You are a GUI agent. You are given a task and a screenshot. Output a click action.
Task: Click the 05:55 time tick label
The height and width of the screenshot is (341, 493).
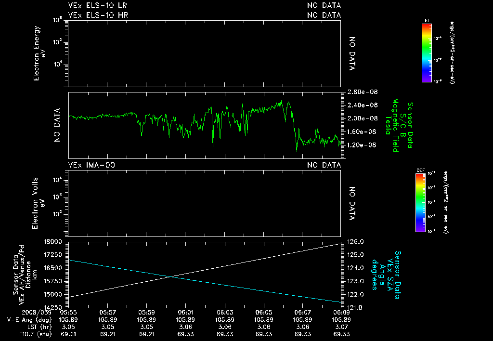coord(68,313)
